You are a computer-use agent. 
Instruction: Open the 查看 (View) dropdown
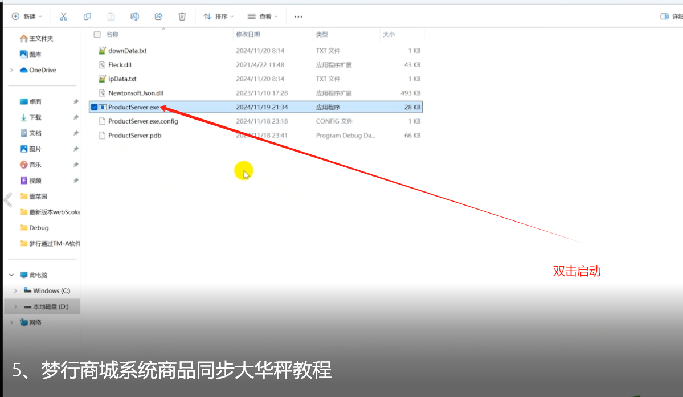(x=263, y=17)
